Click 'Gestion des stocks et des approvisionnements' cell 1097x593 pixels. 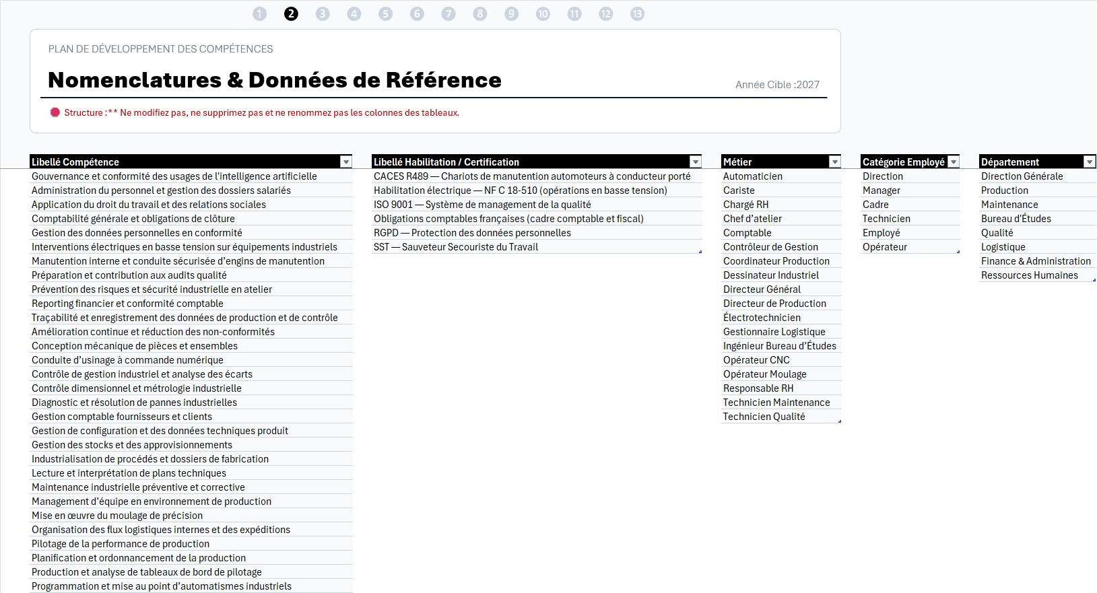[191, 445]
